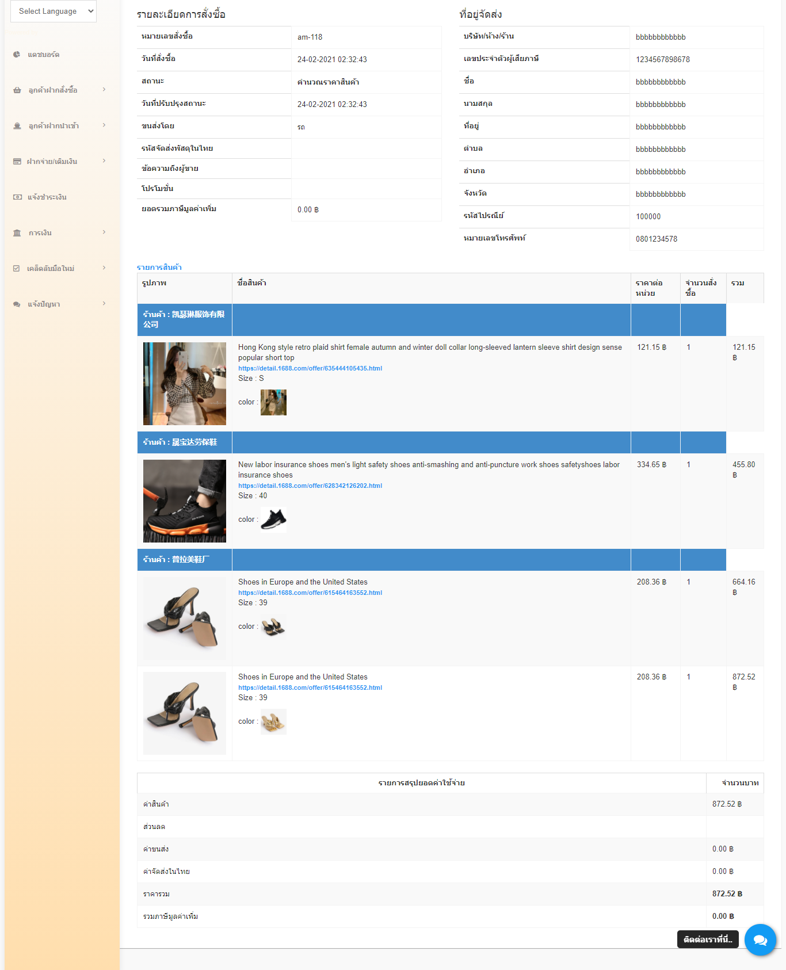The image size is (786, 970).
Task: Open the blue chat bubble button
Action: tap(760, 940)
